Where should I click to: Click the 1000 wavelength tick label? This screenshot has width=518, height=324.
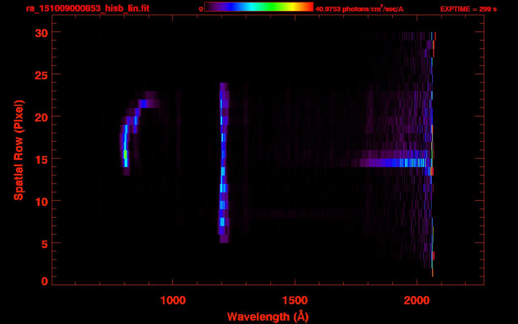173,300
